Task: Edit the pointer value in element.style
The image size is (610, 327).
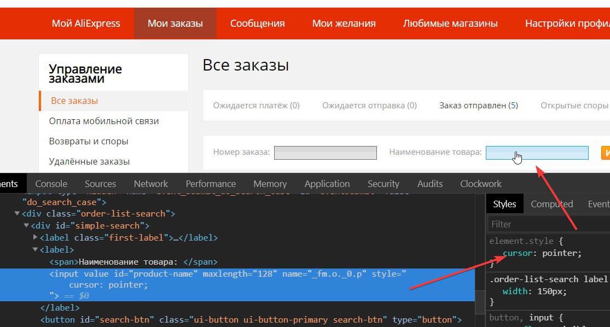Action: (560, 253)
